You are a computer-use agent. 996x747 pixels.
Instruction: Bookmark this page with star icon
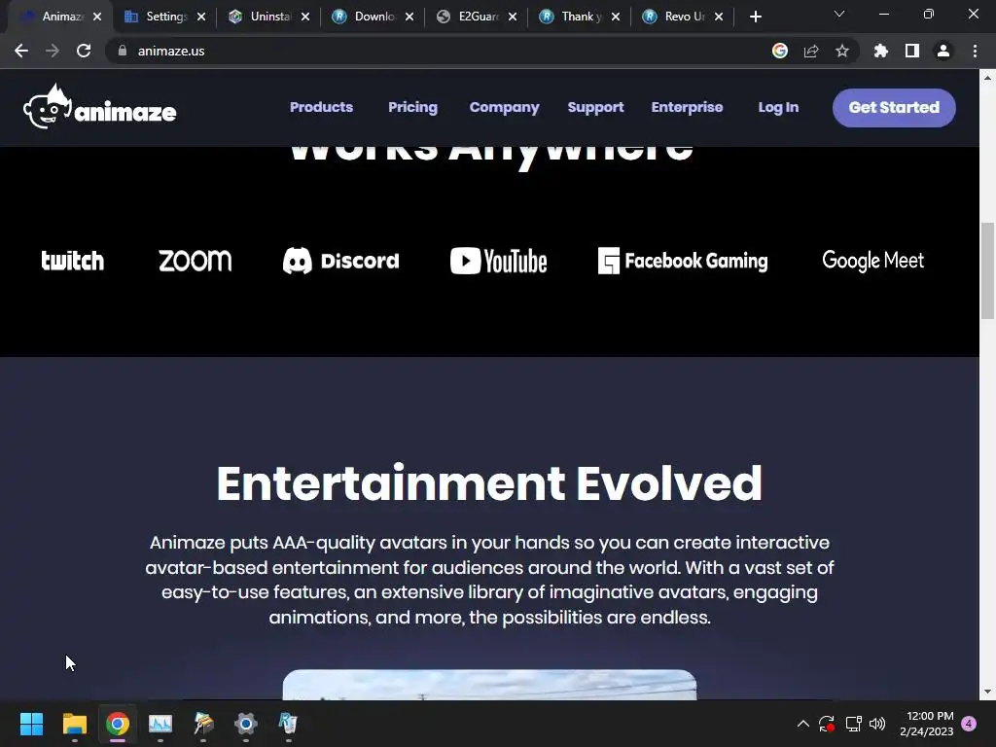[842, 51]
